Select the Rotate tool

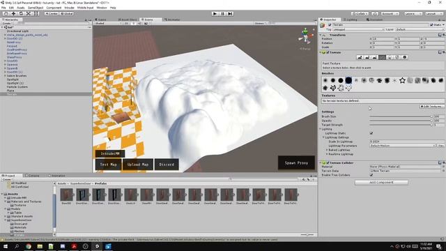pos(21,14)
